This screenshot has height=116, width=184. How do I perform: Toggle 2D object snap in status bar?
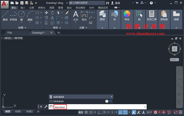click(125, 112)
